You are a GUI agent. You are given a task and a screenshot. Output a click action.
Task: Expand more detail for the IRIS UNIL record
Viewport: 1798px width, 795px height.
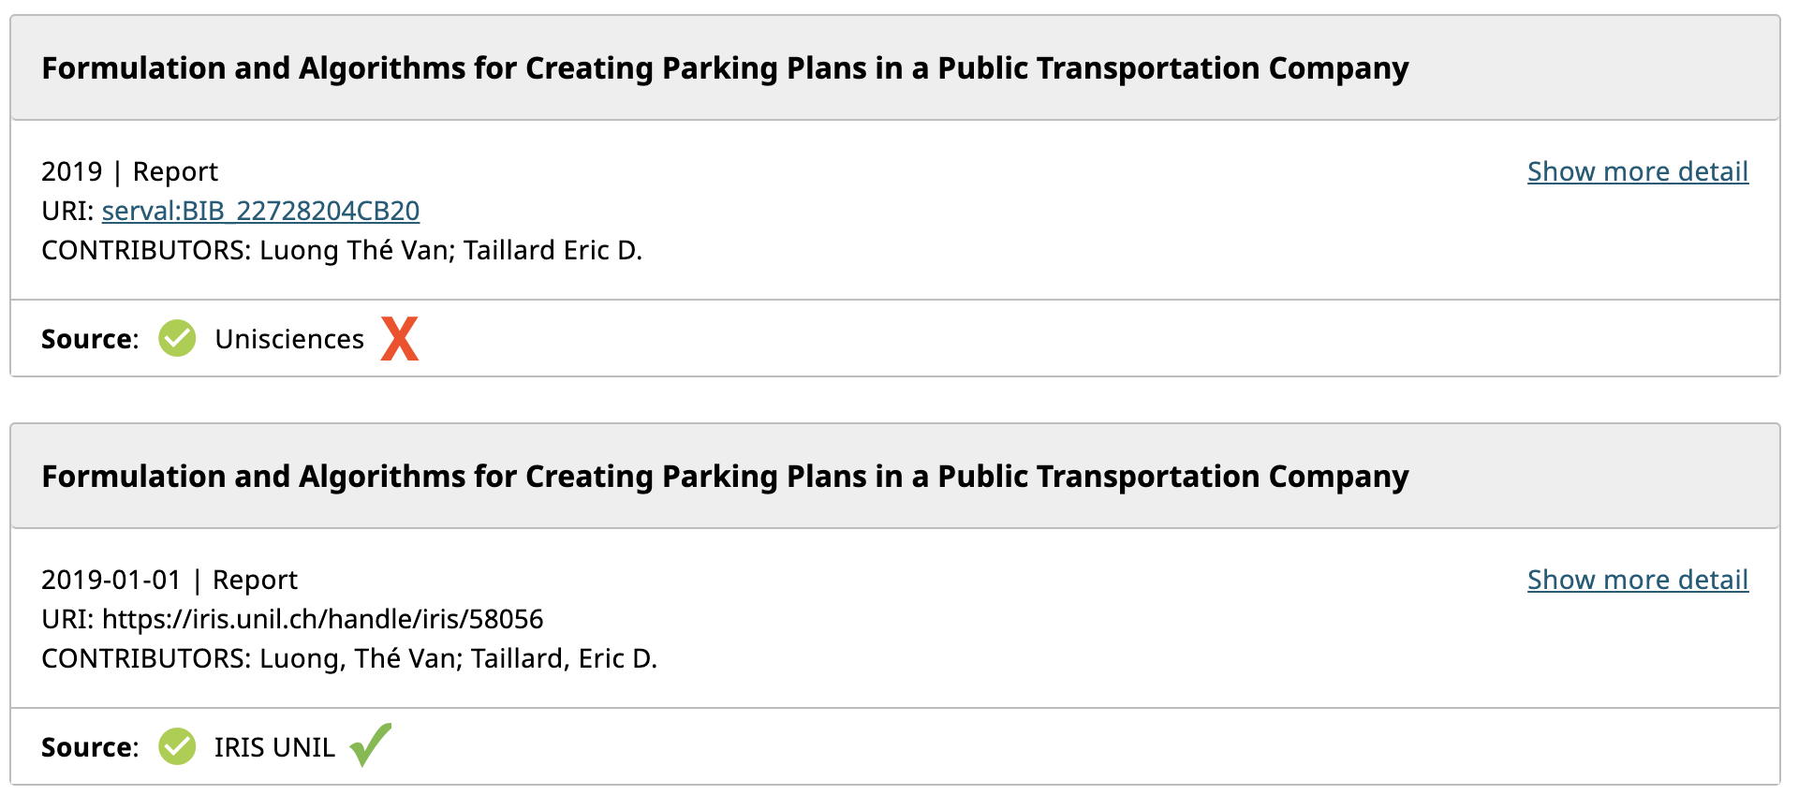pyautogui.click(x=1637, y=581)
